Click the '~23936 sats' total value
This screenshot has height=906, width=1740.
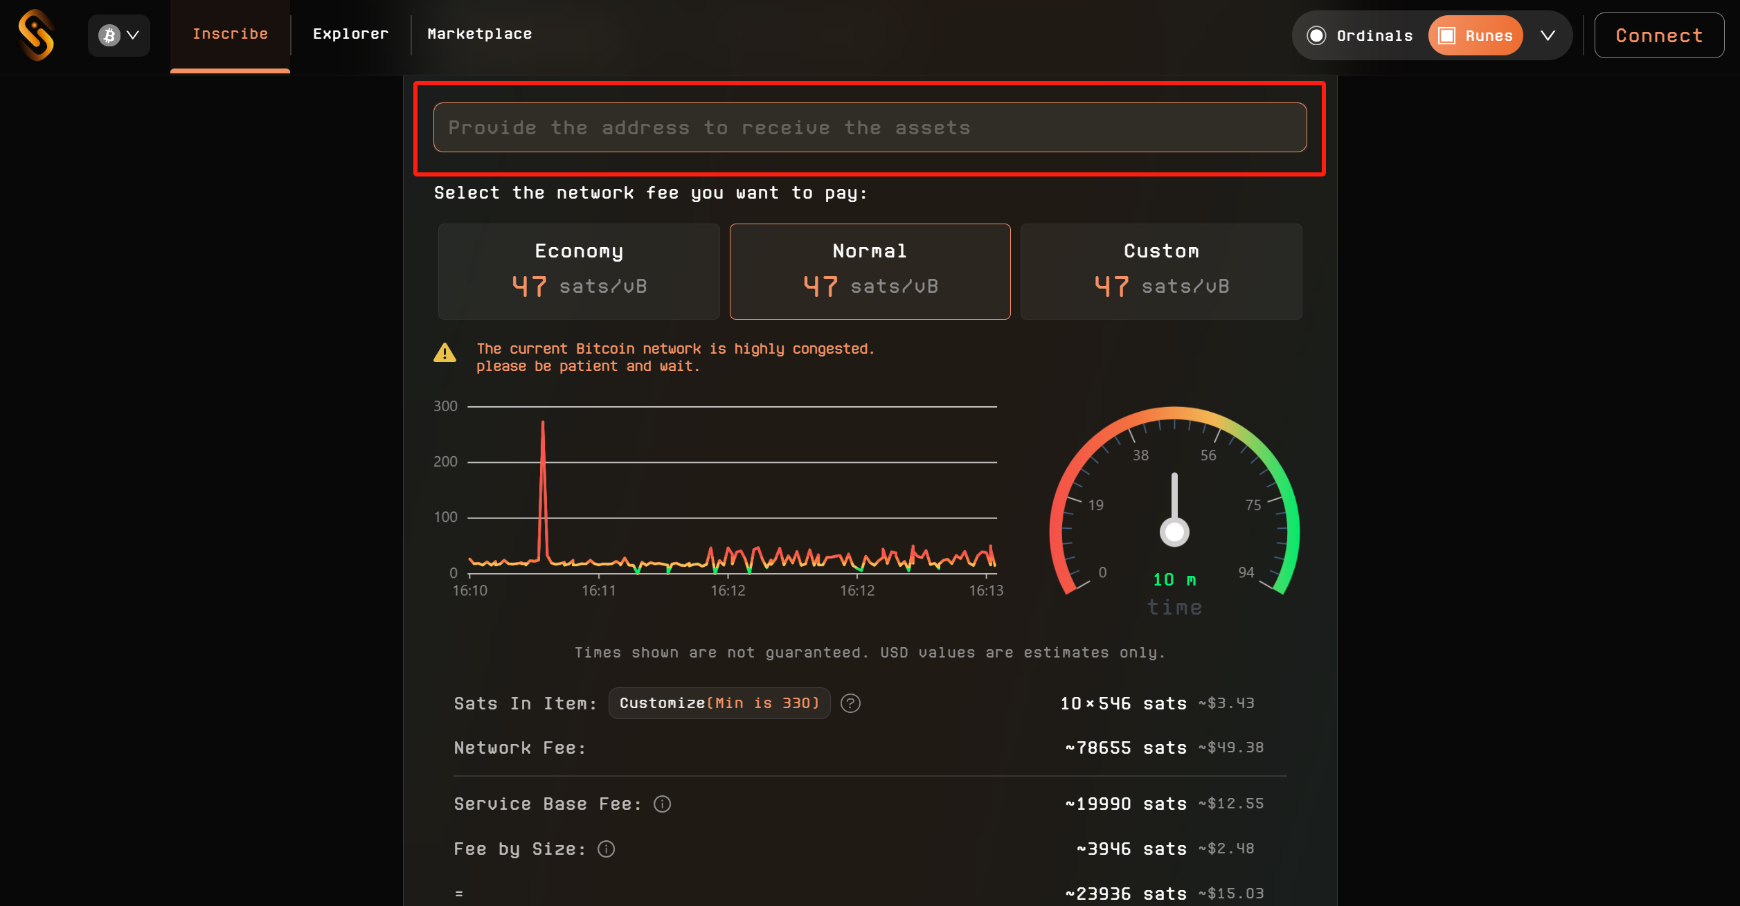pyautogui.click(x=1125, y=894)
